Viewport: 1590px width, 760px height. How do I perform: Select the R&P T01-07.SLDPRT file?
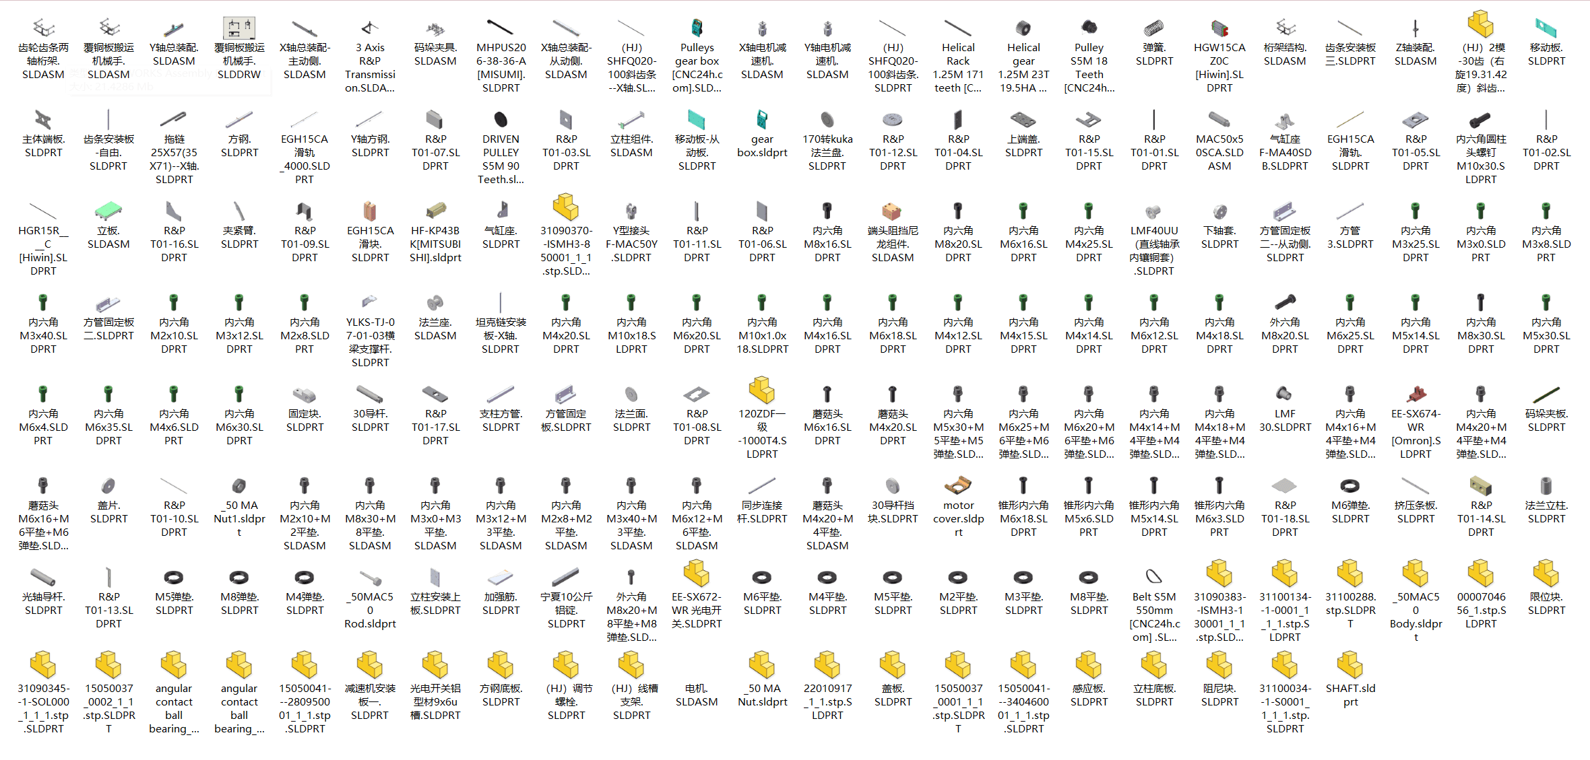(435, 140)
